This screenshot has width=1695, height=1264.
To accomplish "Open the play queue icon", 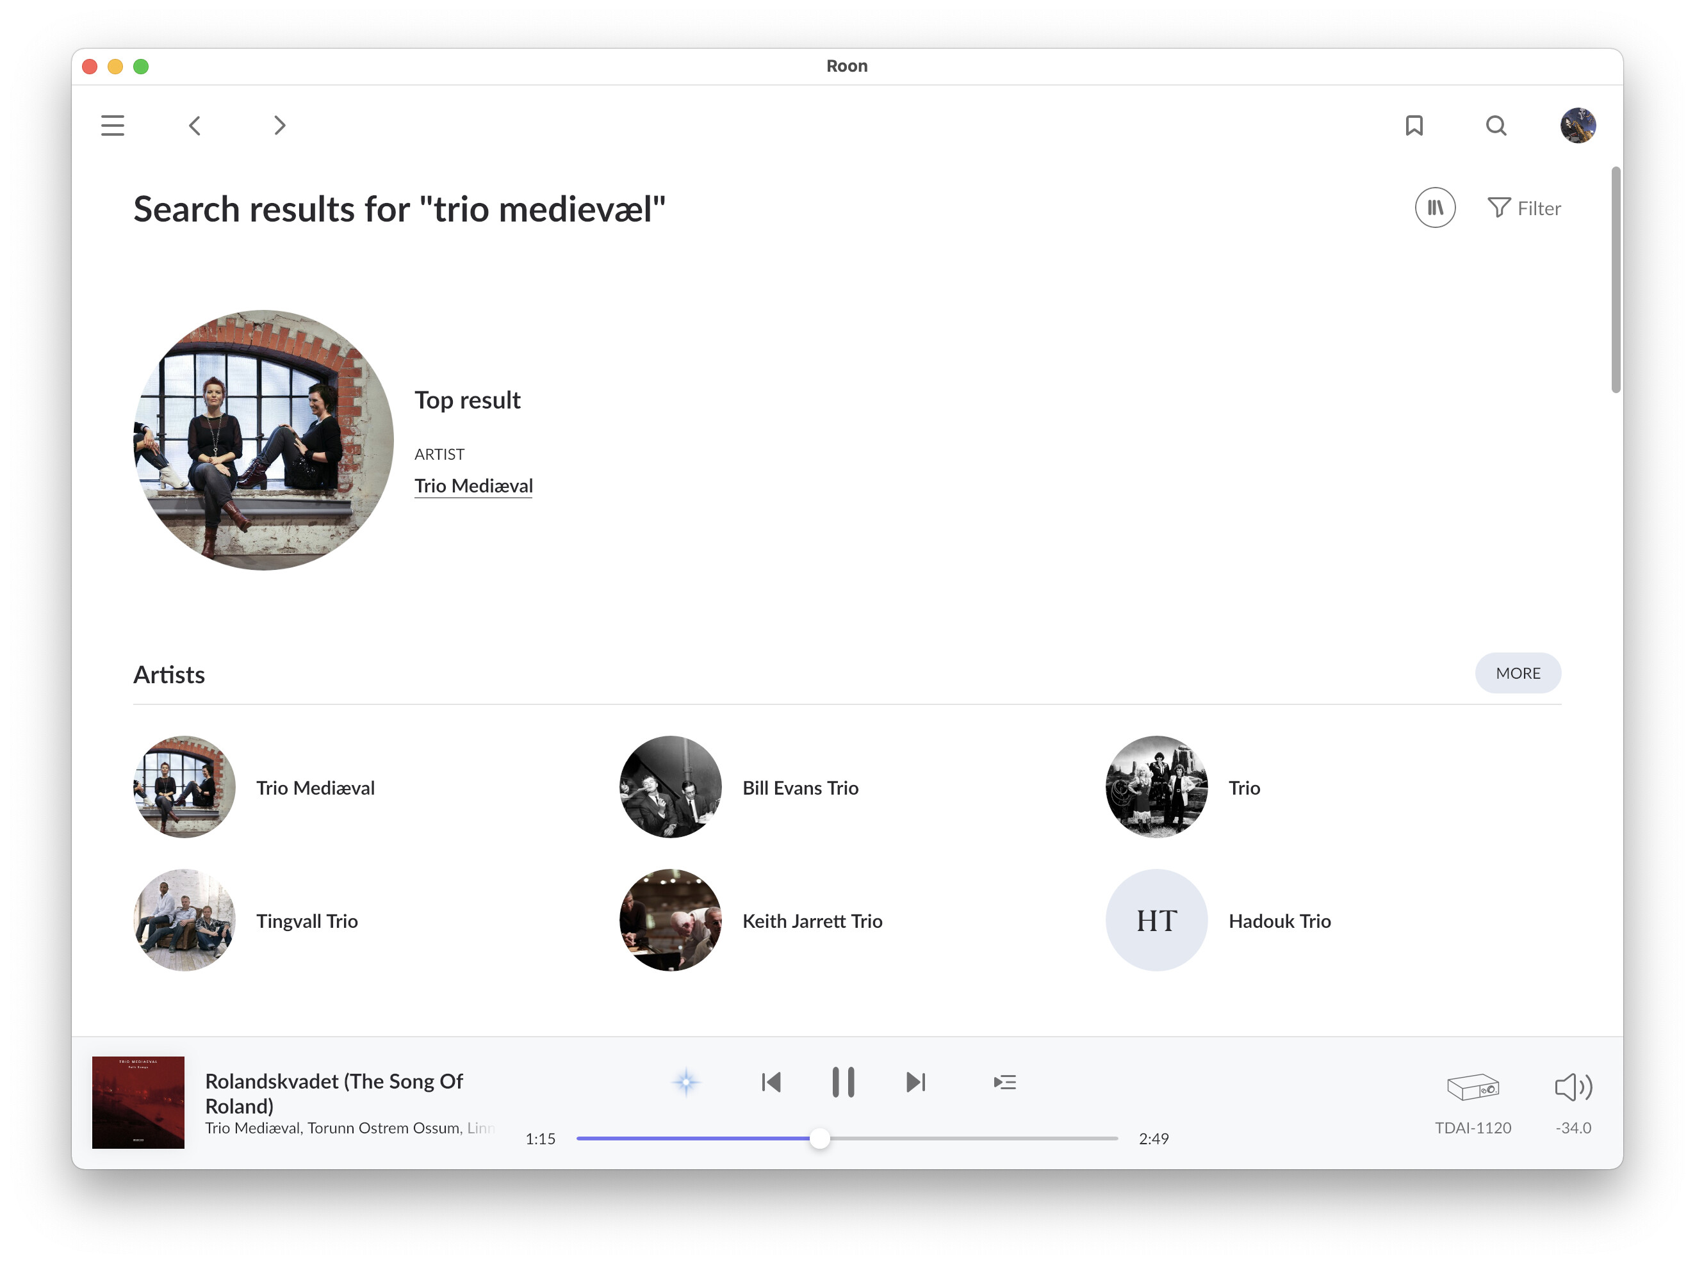I will click(x=1004, y=1082).
